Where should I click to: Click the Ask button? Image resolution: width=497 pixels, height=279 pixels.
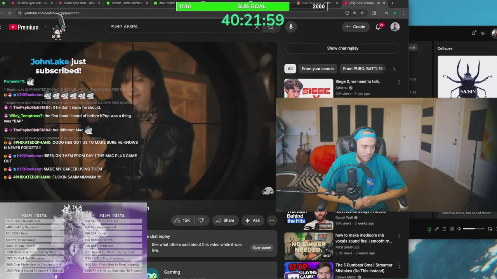click(x=252, y=220)
